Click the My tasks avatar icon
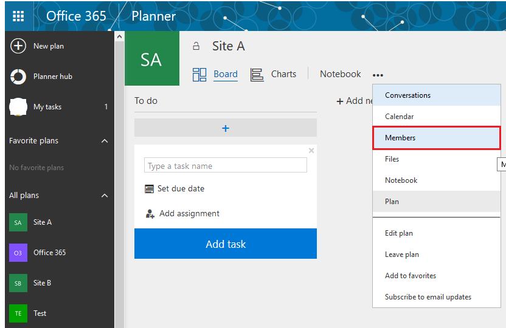506x328 pixels. pyautogui.click(x=18, y=107)
